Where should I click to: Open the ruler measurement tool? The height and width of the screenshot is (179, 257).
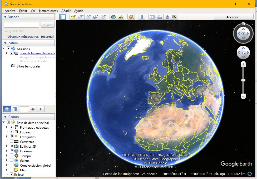click(x=142, y=17)
